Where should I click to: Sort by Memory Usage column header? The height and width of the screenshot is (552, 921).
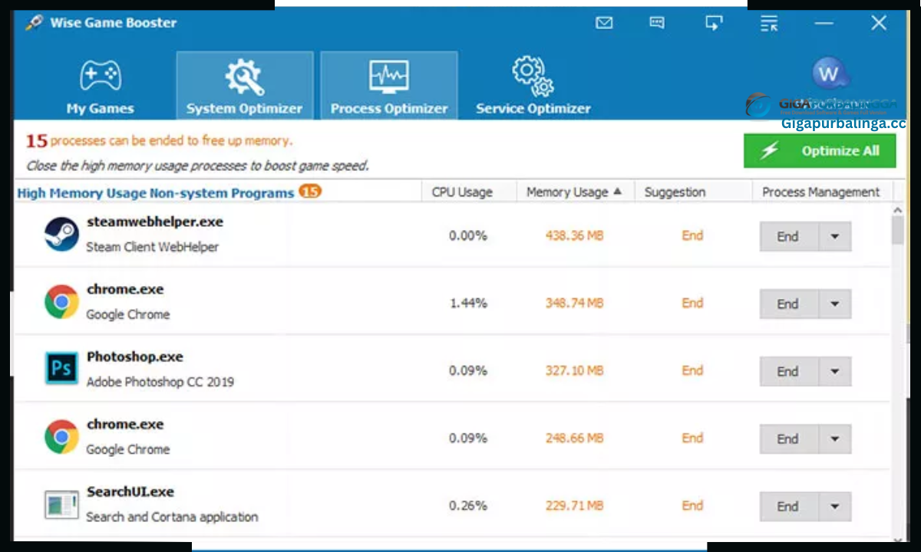click(576, 192)
